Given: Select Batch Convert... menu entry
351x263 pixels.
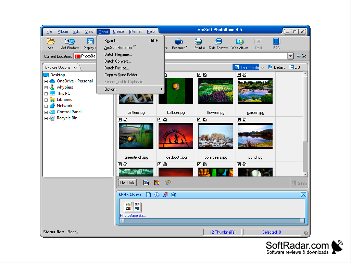Looking at the screenshot, I should [x=130, y=61].
